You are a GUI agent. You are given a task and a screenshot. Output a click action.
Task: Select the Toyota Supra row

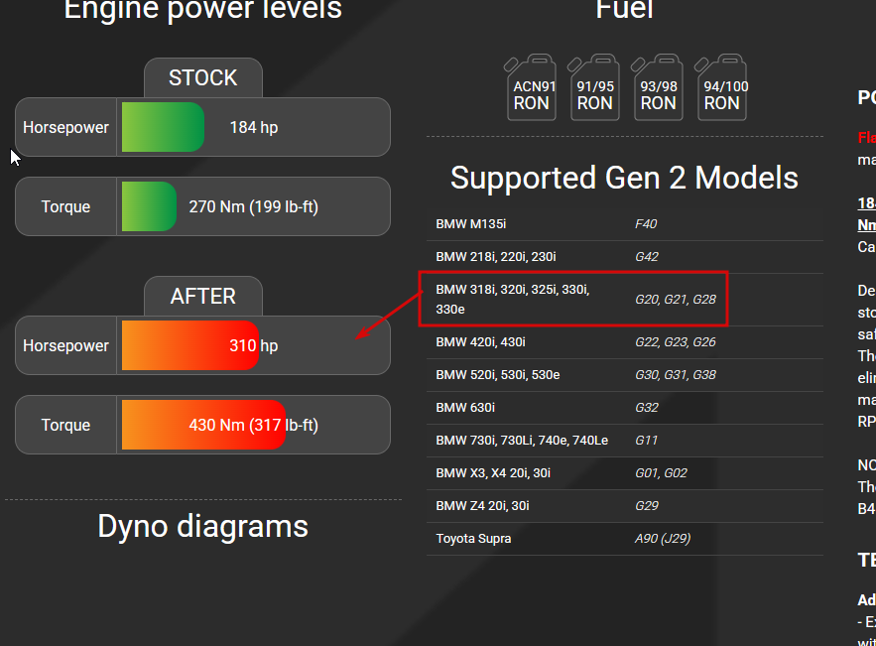pyautogui.click(x=625, y=539)
